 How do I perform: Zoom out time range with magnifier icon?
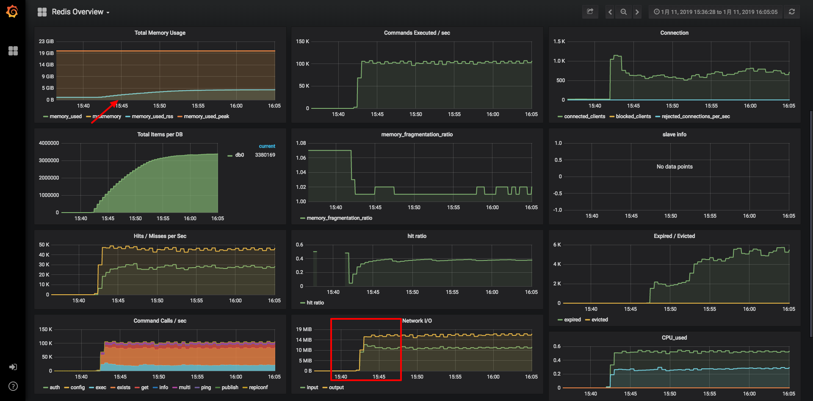coord(624,12)
